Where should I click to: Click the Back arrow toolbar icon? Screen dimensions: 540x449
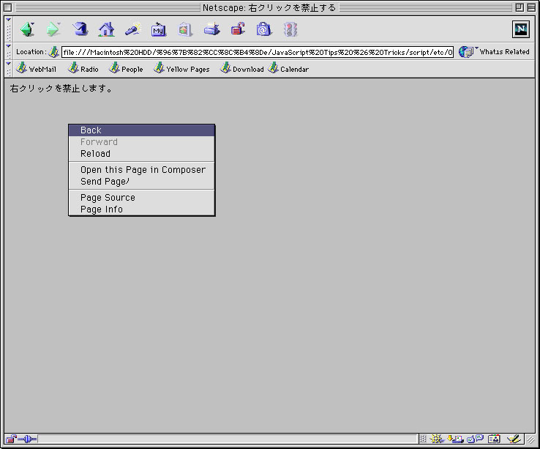click(27, 29)
